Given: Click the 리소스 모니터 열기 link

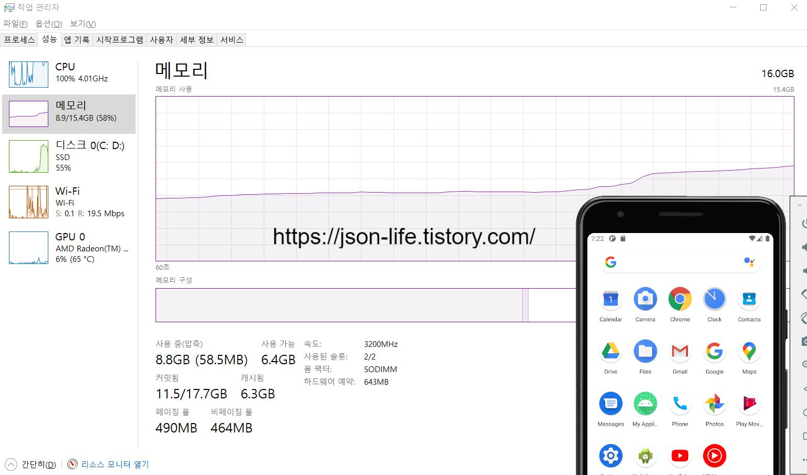Looking at the screenshot, I should pyautogui.click(x=115, y=465).
